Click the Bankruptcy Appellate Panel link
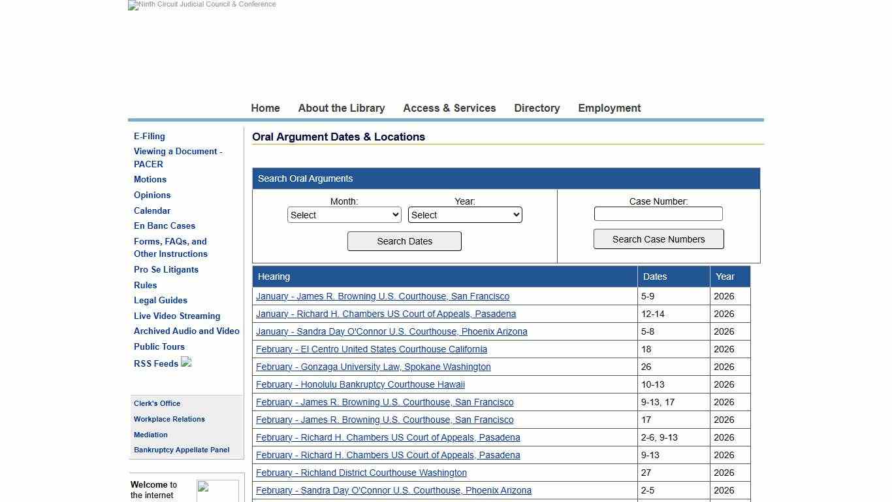The image size is (892, 502). click(x=182, y=450)
